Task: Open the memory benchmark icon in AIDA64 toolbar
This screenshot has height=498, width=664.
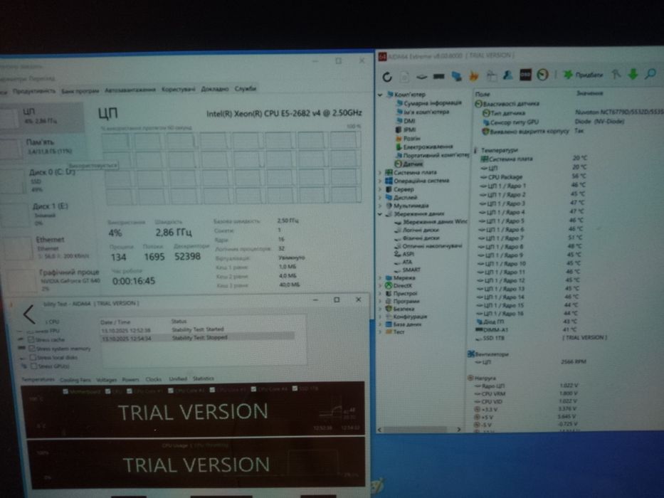Action: (x=438, y=77)
